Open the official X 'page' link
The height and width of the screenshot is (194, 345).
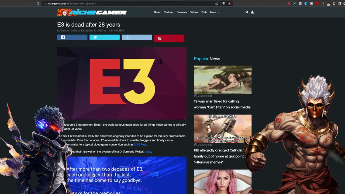tap(148, 152)
